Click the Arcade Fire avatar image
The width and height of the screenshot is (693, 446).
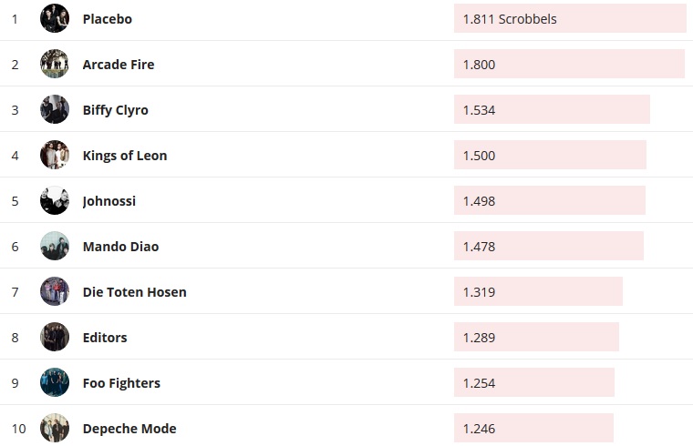[55, 64]
